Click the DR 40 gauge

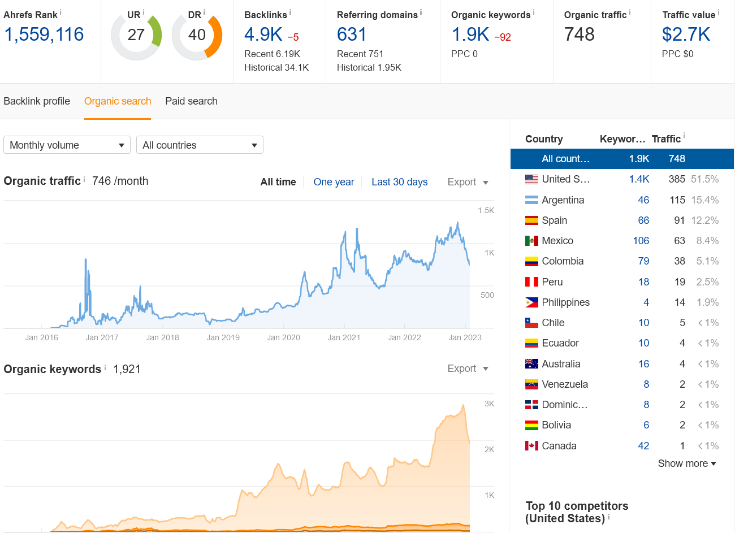tap(197, 35)
